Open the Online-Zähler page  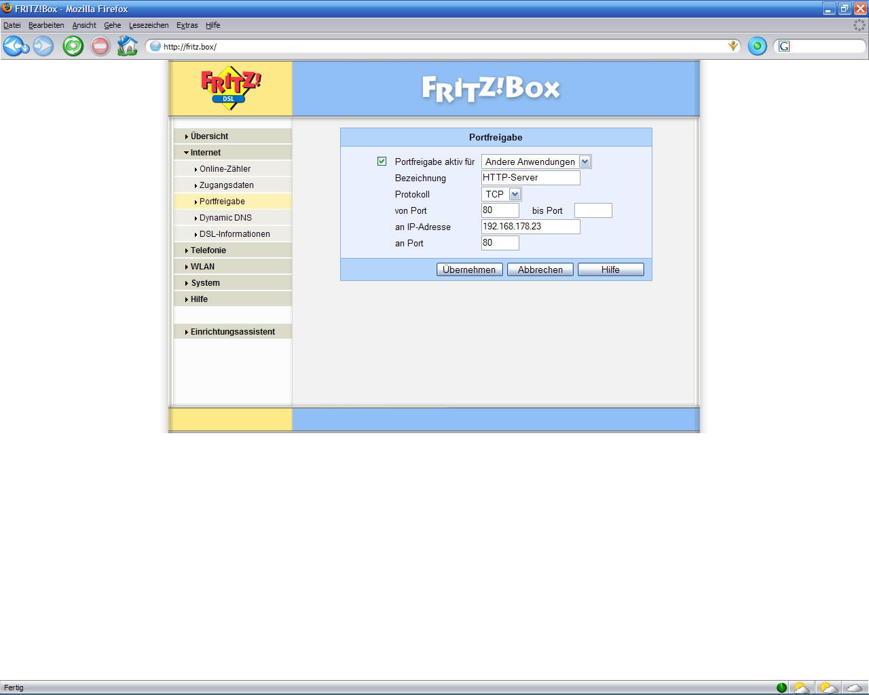coord(232,169)
